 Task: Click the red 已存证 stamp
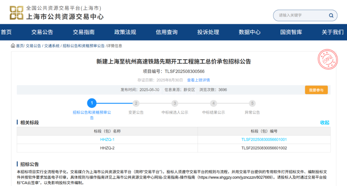pos(328,59)
